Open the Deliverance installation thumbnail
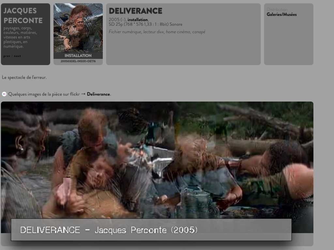This screenshot has width=334, height=250. (x=78, y=28)
